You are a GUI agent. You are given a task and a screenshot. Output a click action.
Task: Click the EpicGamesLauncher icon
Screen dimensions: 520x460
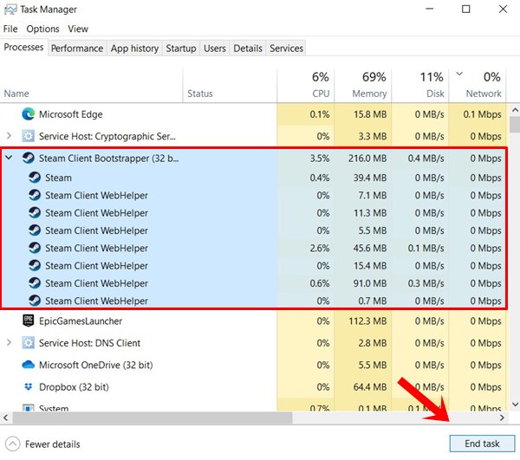29,321
